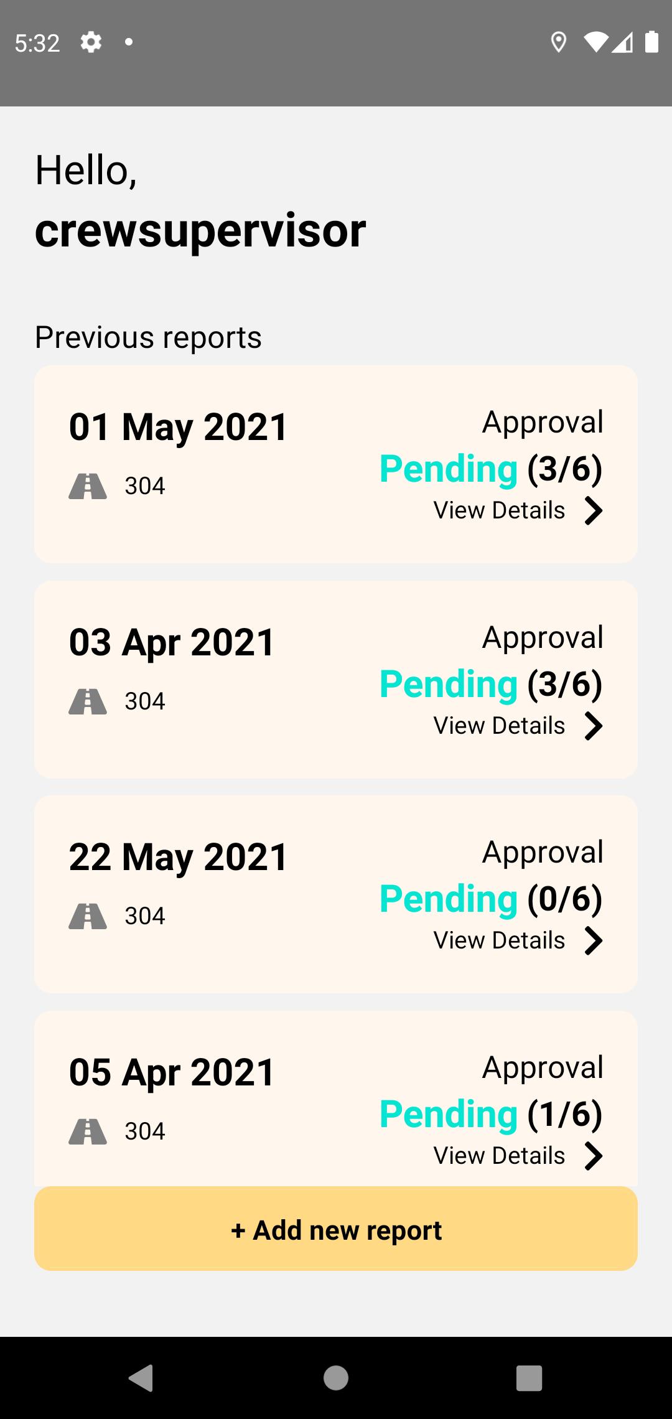Open recent apps square button

(530, 1377)
